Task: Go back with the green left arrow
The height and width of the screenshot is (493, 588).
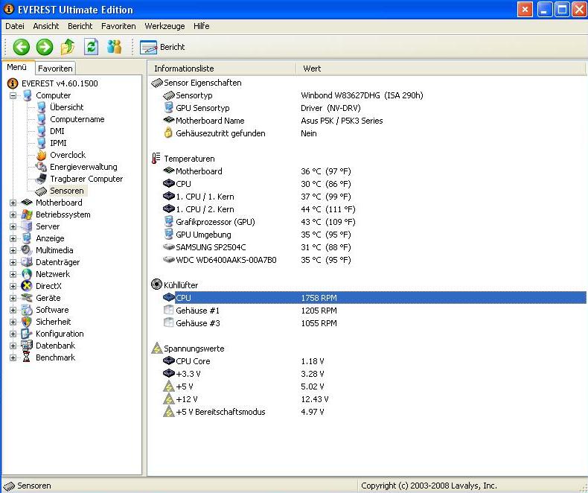Action: tap(22, 47)
